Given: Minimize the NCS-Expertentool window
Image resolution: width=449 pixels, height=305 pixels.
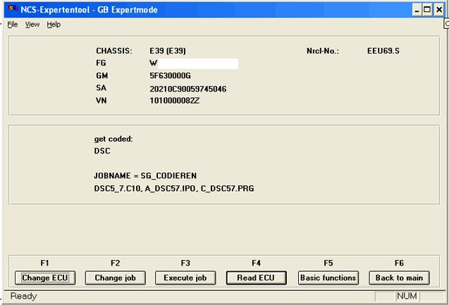Looking at the screenshot, I should [417, 10].
